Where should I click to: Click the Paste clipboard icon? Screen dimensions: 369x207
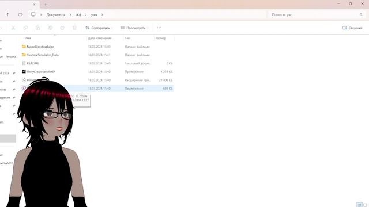(37, 28)
